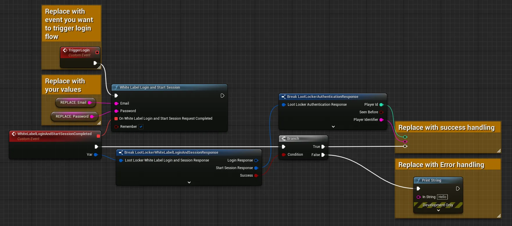Click the Development Only label on Print String
512x226 pixels.
[438, 205]
